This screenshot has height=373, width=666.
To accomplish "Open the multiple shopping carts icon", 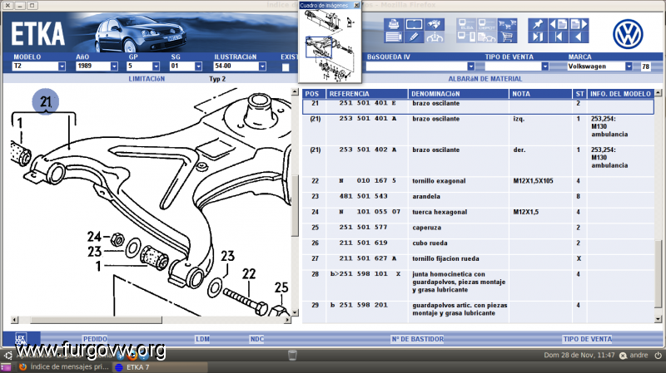I will (507, 24).
